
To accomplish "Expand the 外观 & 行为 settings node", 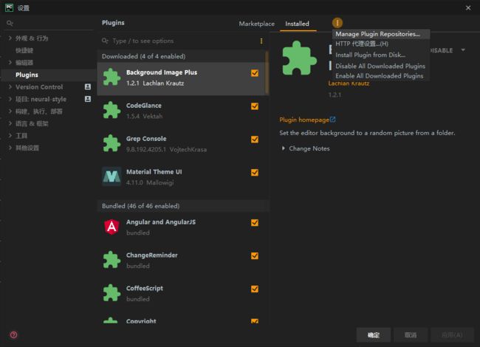I will (x=10, y=38).
